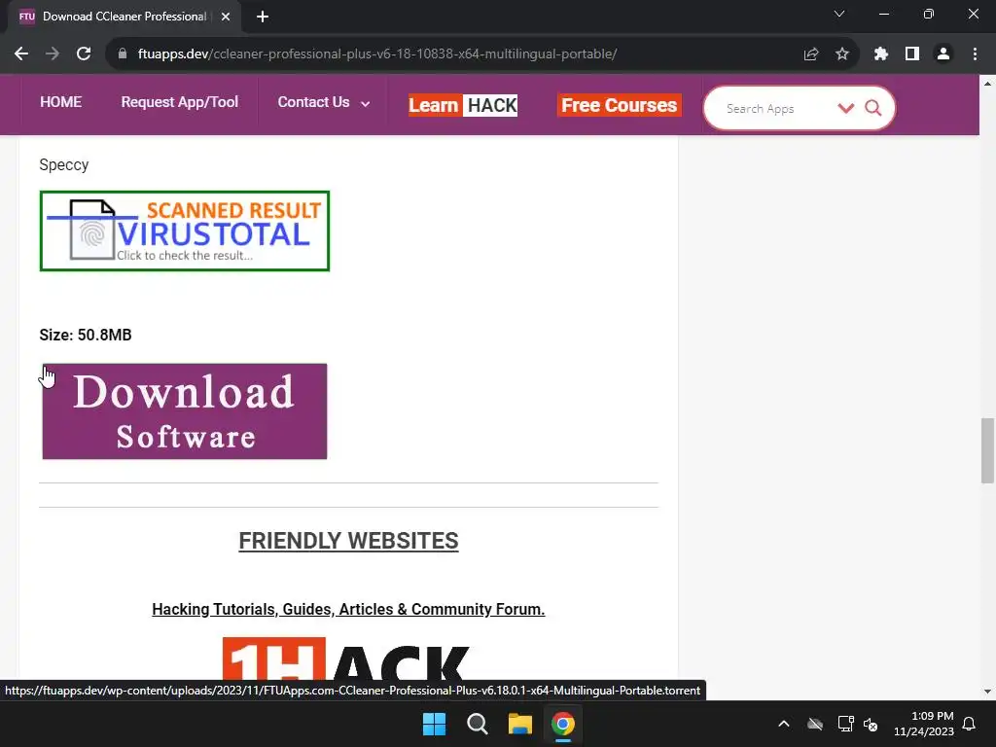Open the VirusTotal scanned result image
The image size is (996, 747).
(185, 231)
